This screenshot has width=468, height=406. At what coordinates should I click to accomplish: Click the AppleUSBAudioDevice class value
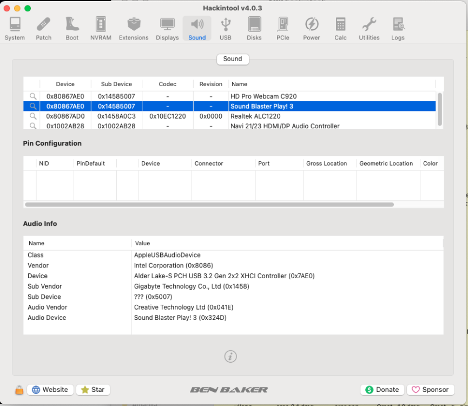pos(167,255)
